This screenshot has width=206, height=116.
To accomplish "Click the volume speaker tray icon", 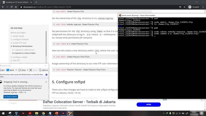I will click(180, 113).
